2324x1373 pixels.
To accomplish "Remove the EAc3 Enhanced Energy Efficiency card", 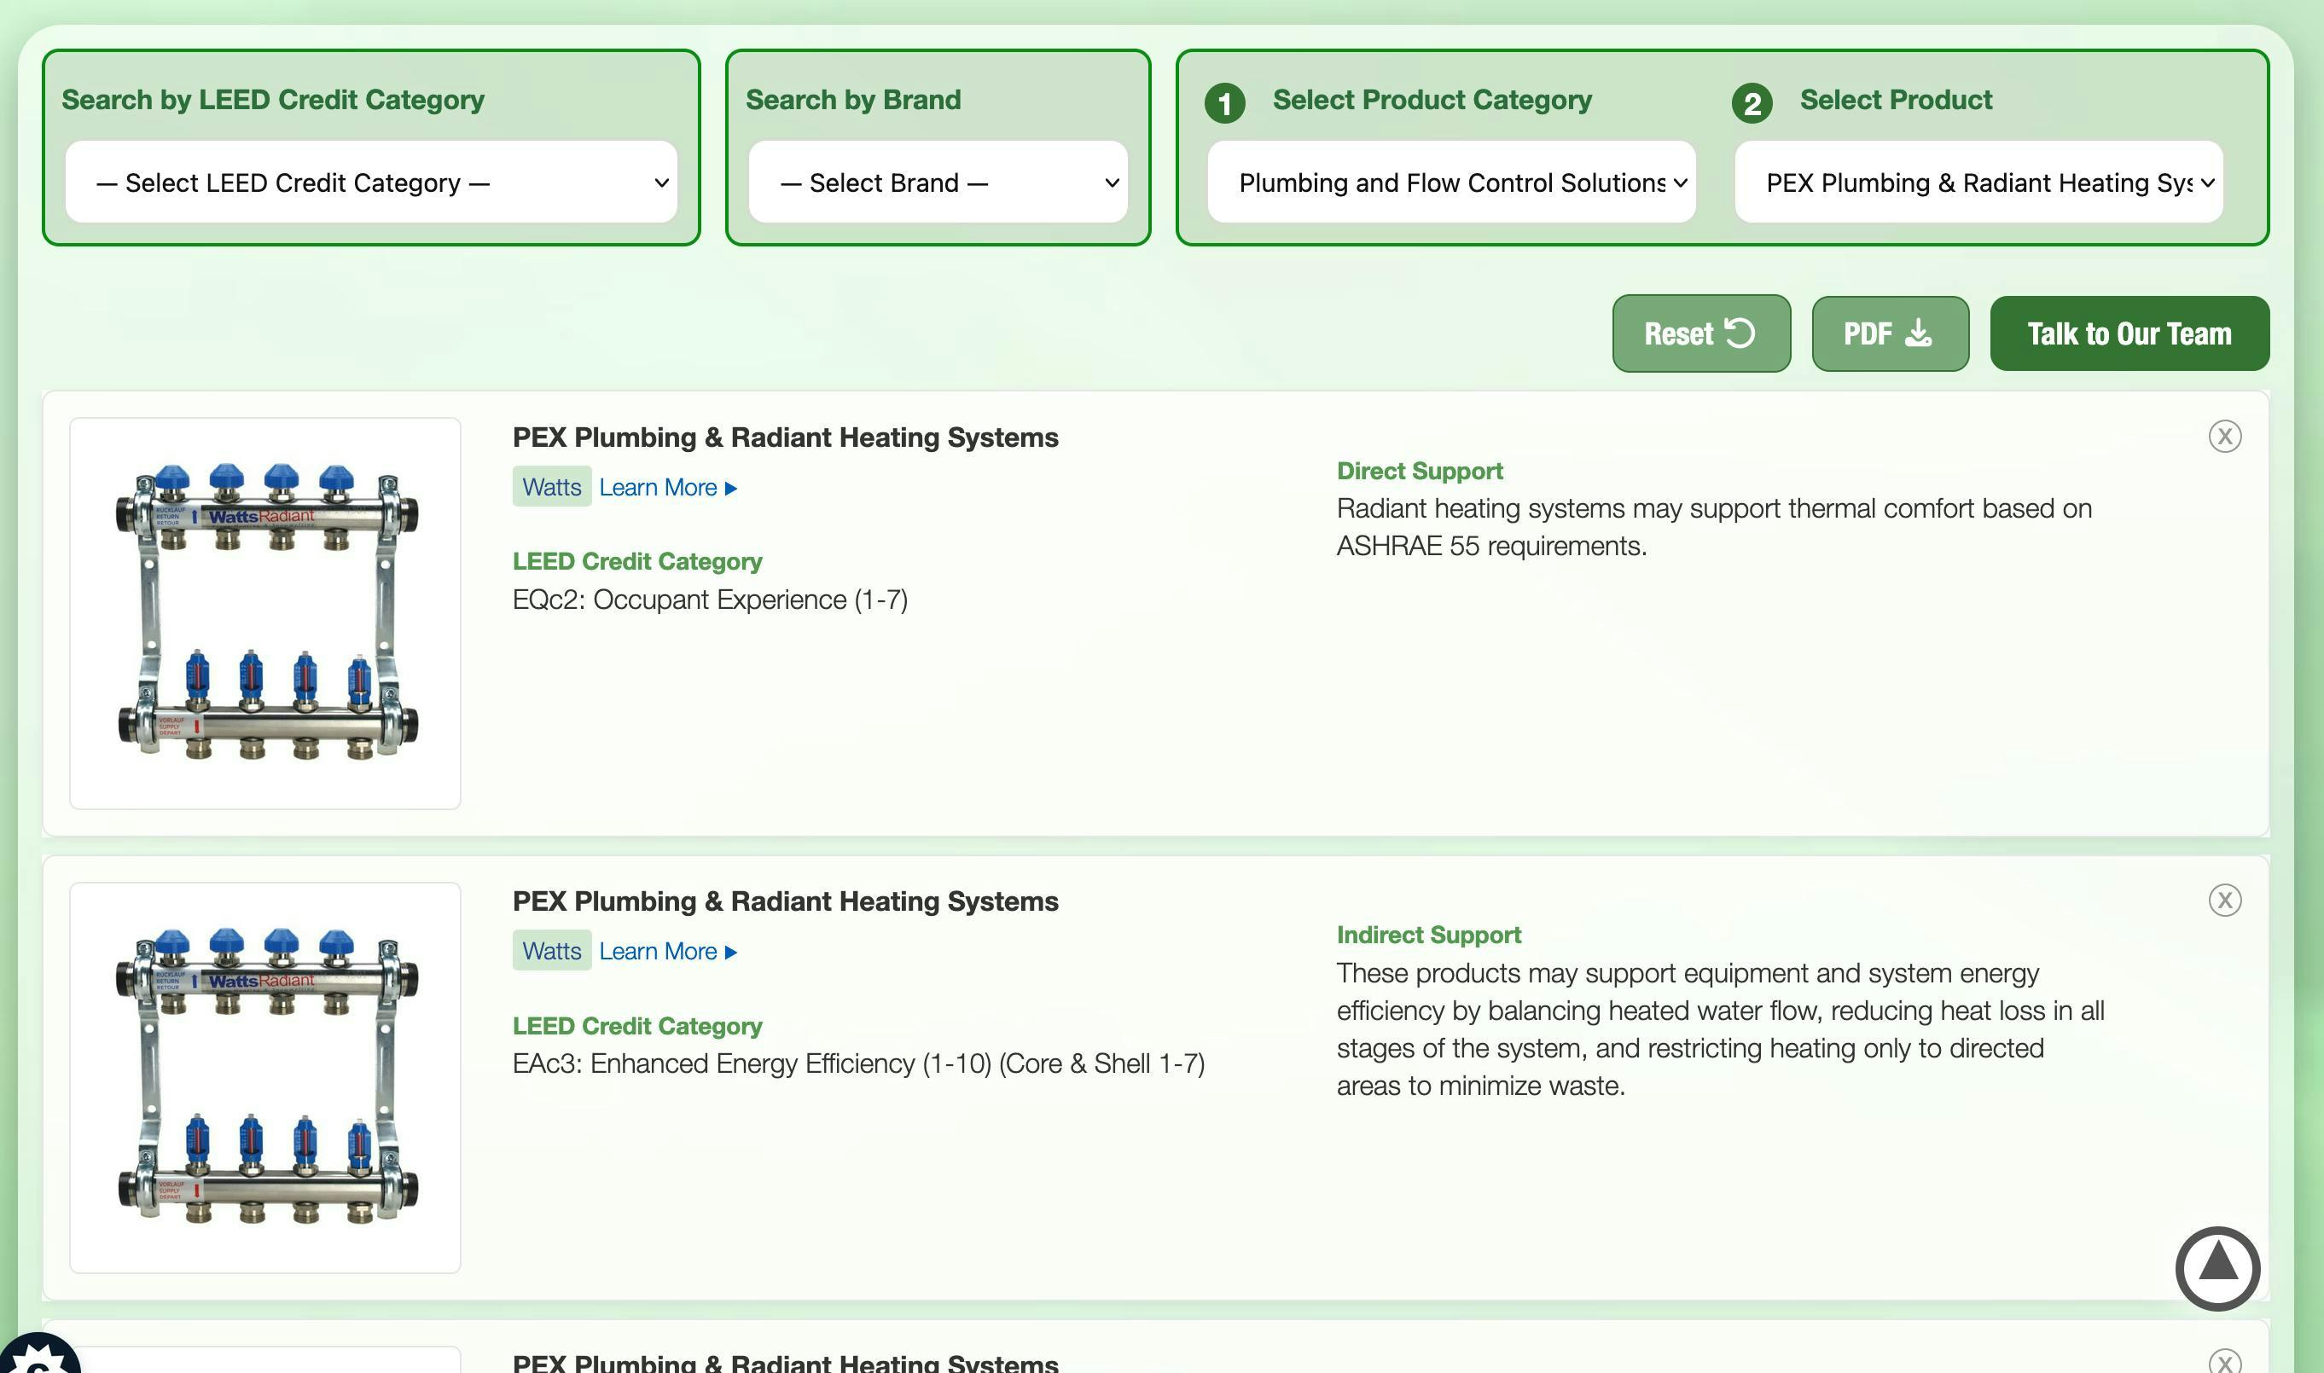I will coord(2225,901).
